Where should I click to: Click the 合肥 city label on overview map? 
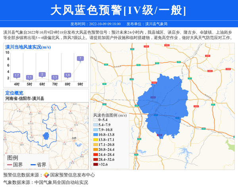tap(74, 138)
